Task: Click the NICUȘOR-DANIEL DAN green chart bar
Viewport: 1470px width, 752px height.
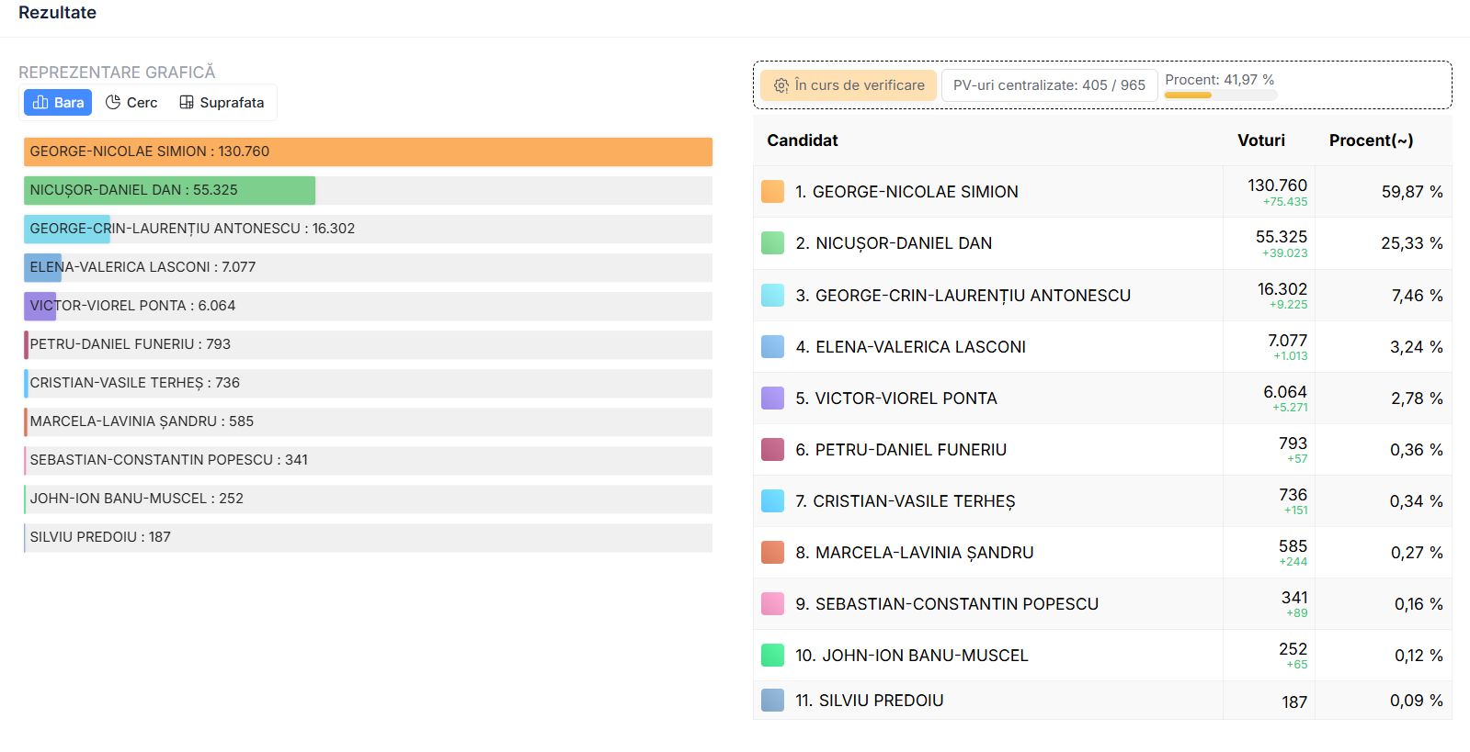Action: [169, 190]
